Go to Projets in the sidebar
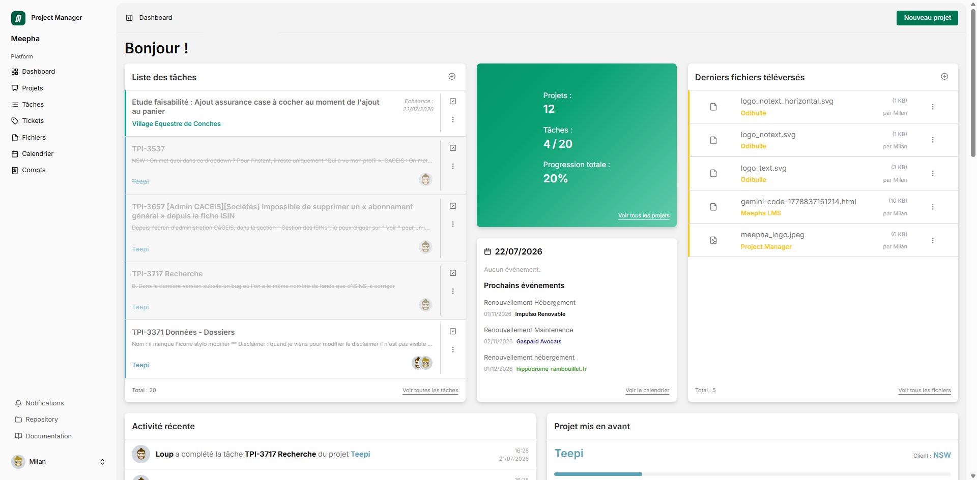Image resolution: width=977 pixels, height=480 pixels. pyautogui.click(x=59, y=88)
